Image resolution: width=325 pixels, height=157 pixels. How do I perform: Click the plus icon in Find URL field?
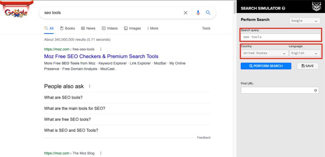coord(315,90)
